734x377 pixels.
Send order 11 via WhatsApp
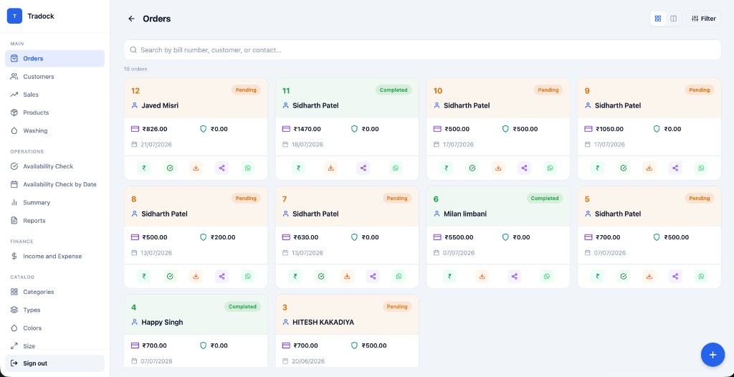click(396, 168)
